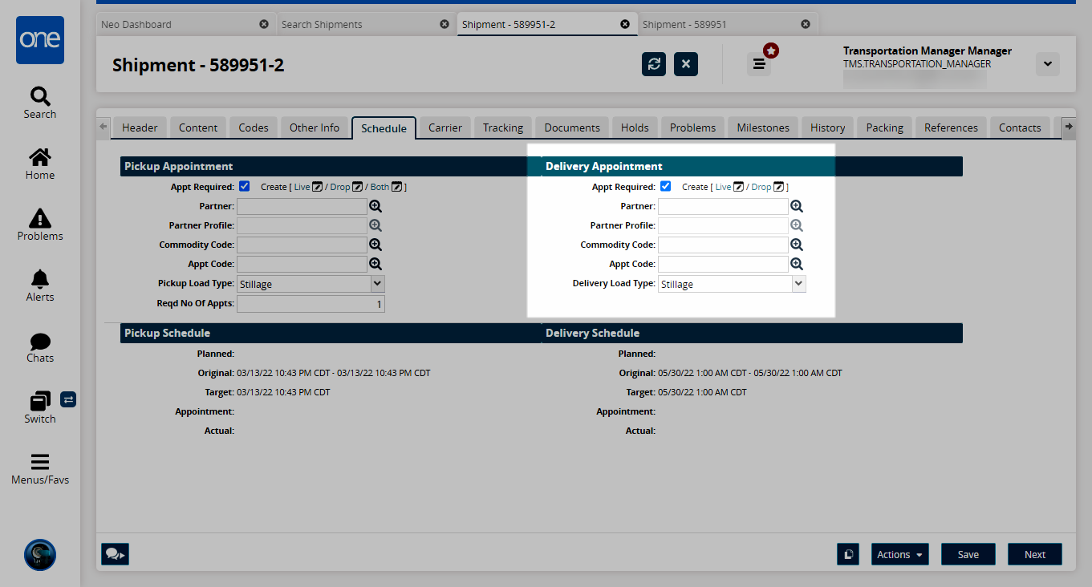Click the round avatar at sidebar bottom
Image resolution: width=1092 pixels, height=587 pixels.
coord(40,555)
